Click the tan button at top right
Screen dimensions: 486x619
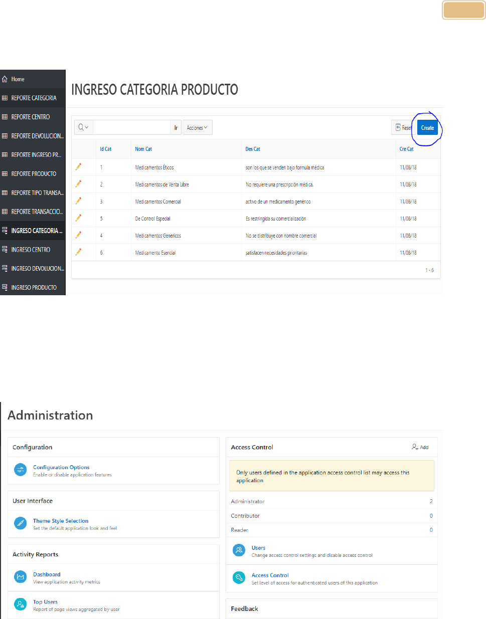pyautogui.click(x=464, y=10)
